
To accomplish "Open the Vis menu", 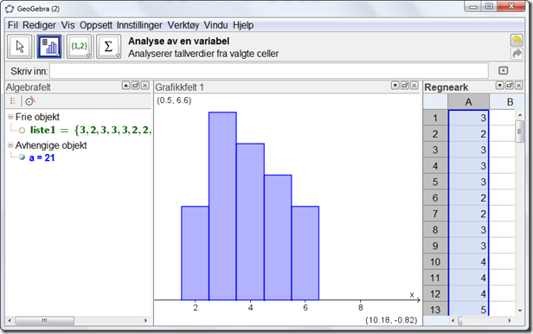I will point(67,25).
